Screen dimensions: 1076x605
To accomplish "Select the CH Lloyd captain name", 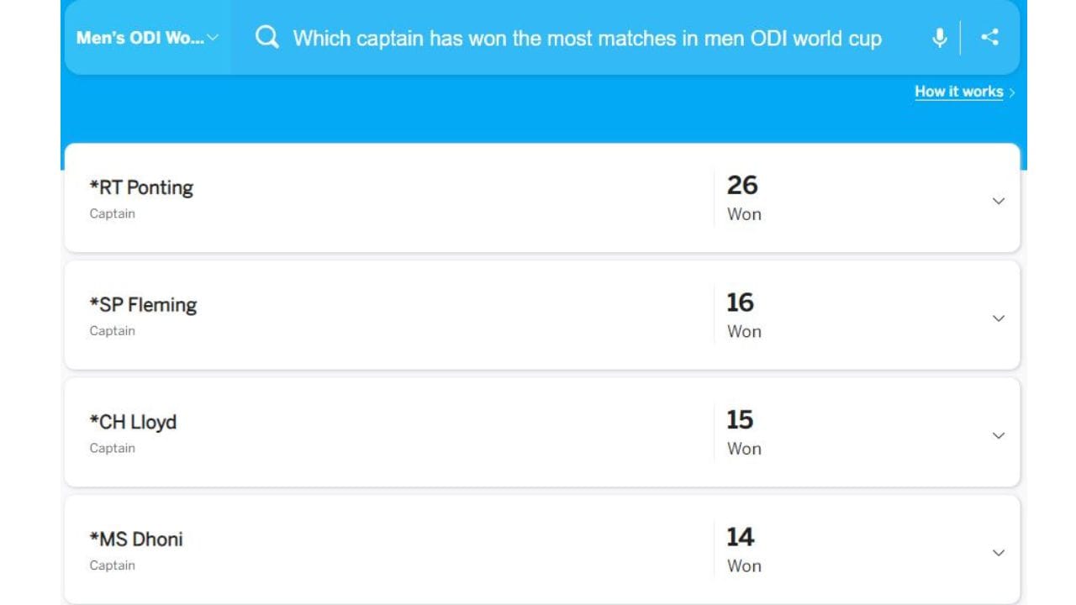I will click(133, 422).
